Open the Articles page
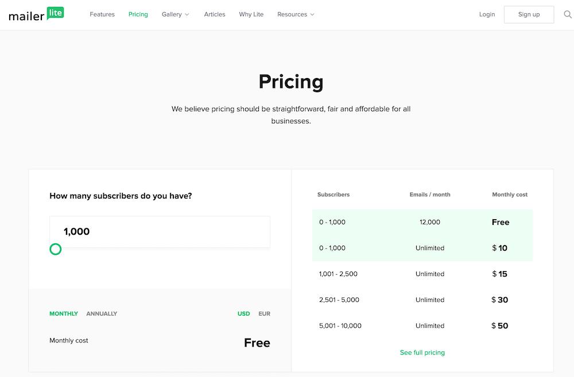The image size is (574, 377). [215, 14]
